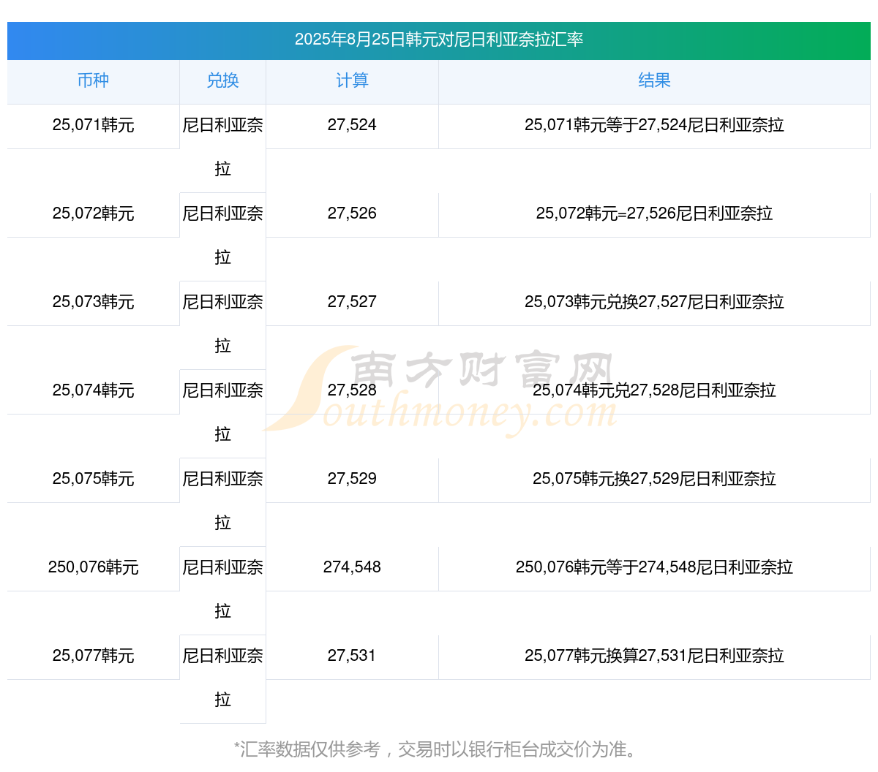878x772 pixels.
Task: Click 尼日利亚奈拉 in the 25,075韩元 row
Action: click(x=222, y=501)
